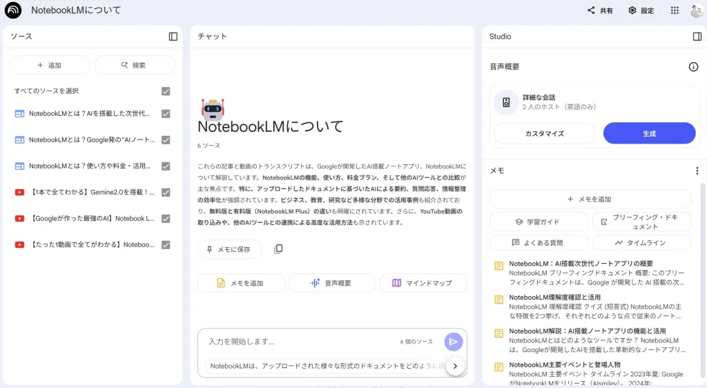Image resolution: width=707 pixels, height=388 pixels.
Task: Click the カスタマイズ button
Action: coord(544,133)
